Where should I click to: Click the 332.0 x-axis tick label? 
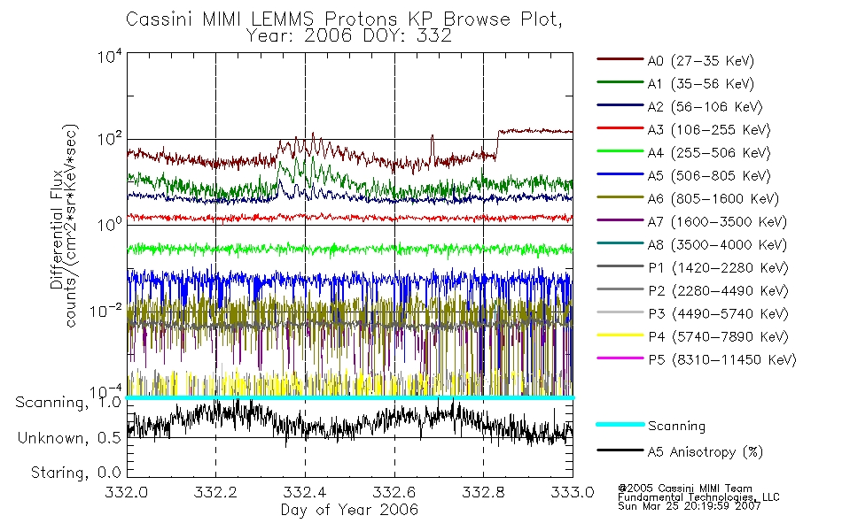pyautogui.click(x=126, y=492)
